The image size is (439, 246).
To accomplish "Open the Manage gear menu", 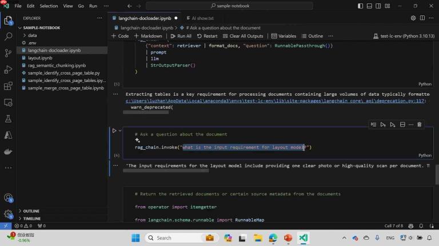I will point(8,214).
